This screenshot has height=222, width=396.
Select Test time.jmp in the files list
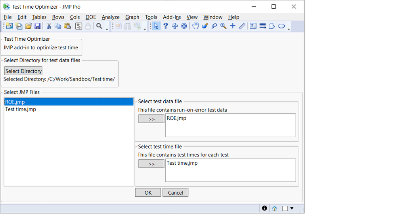click(x=69, y=109)
